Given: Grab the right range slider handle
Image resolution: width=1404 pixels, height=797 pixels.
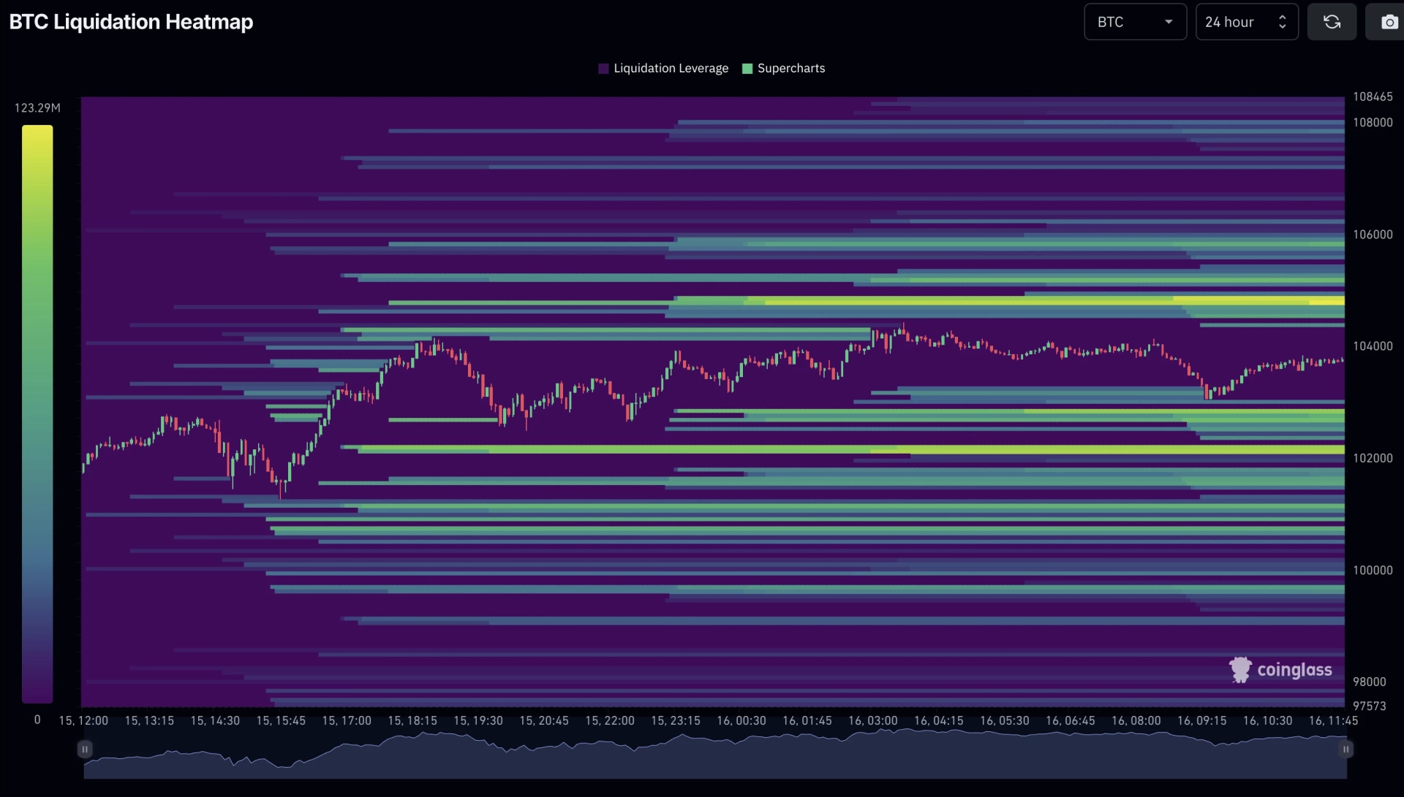Looking at the screenshot, I should 1345,749.
